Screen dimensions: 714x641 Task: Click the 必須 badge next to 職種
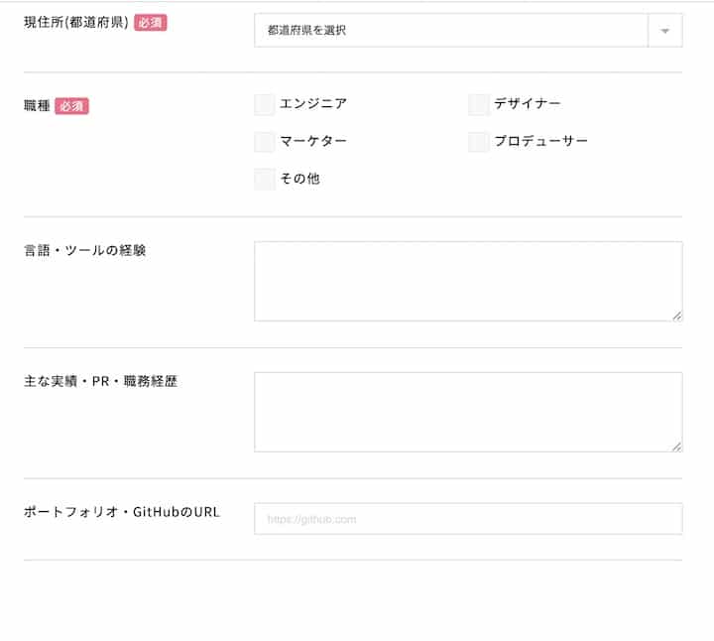pyautogui.click(x=71, y=106)
